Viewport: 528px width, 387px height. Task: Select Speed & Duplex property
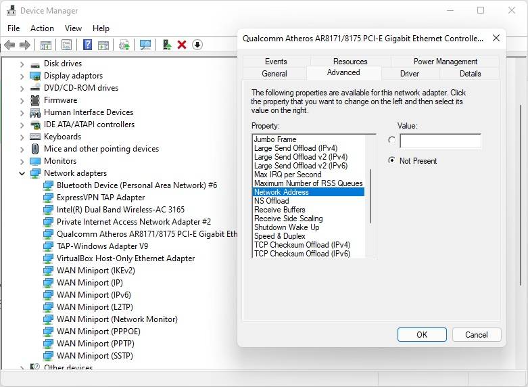[x=279, y=236]
